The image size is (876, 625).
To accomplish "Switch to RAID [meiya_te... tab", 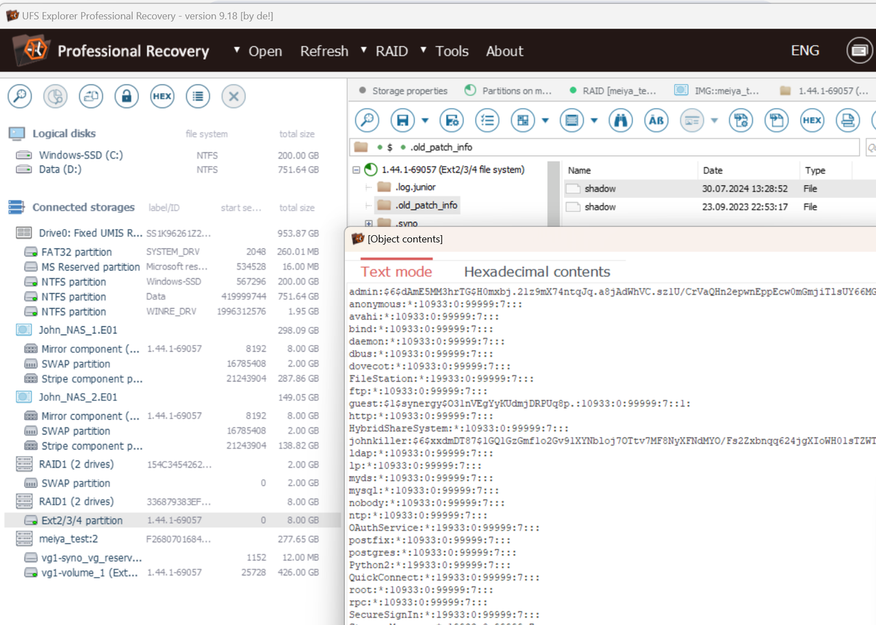I will (613, 90).
